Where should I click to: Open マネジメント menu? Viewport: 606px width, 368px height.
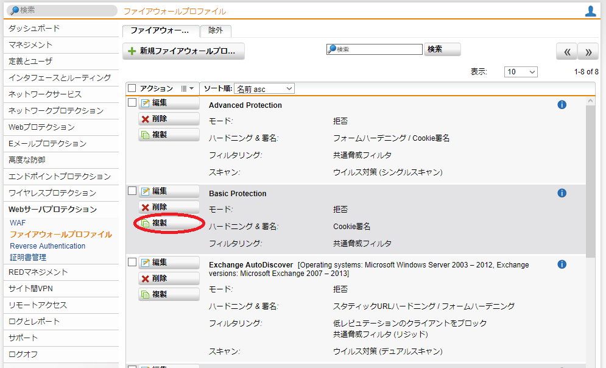61,45
